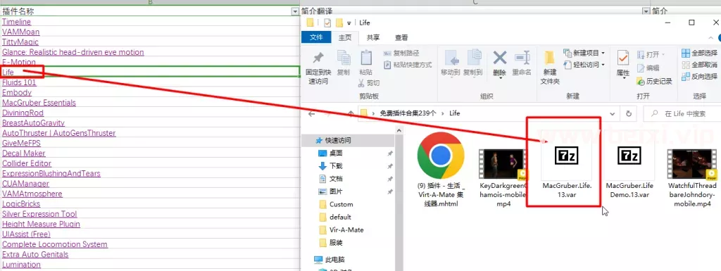Open Collider Editor link
The image size is (721, 271).
point(27,163)
